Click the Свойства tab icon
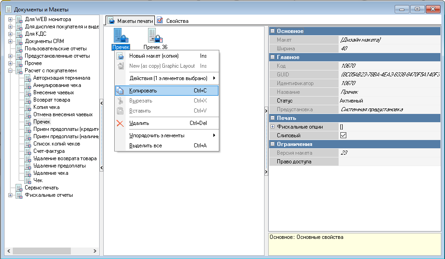This screenshot has width=445, height=259. [x=160, y=21]
